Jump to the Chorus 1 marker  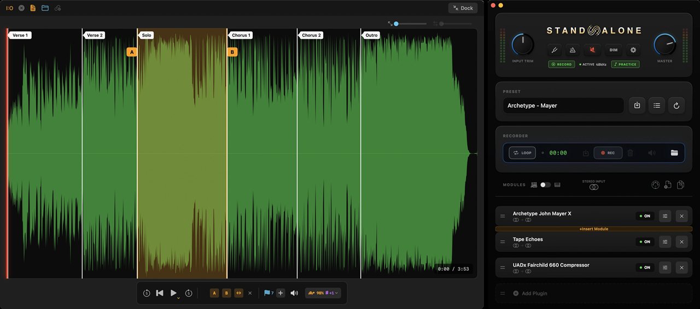(241, 35)
